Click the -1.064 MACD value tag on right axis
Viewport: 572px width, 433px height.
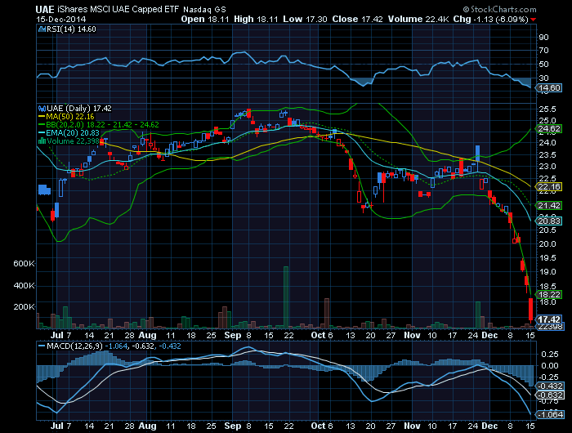pos(549,414)
